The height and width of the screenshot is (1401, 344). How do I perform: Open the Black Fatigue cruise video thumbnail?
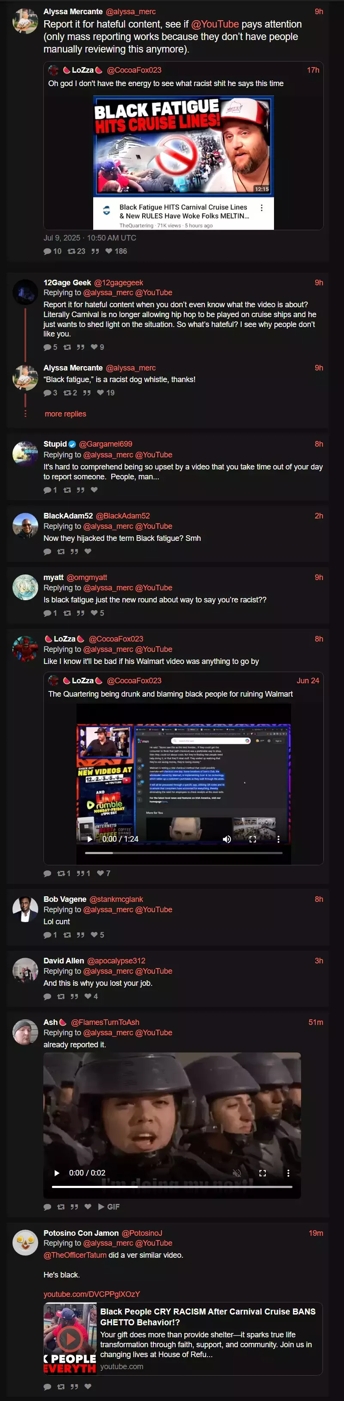(x=183, y=145)
